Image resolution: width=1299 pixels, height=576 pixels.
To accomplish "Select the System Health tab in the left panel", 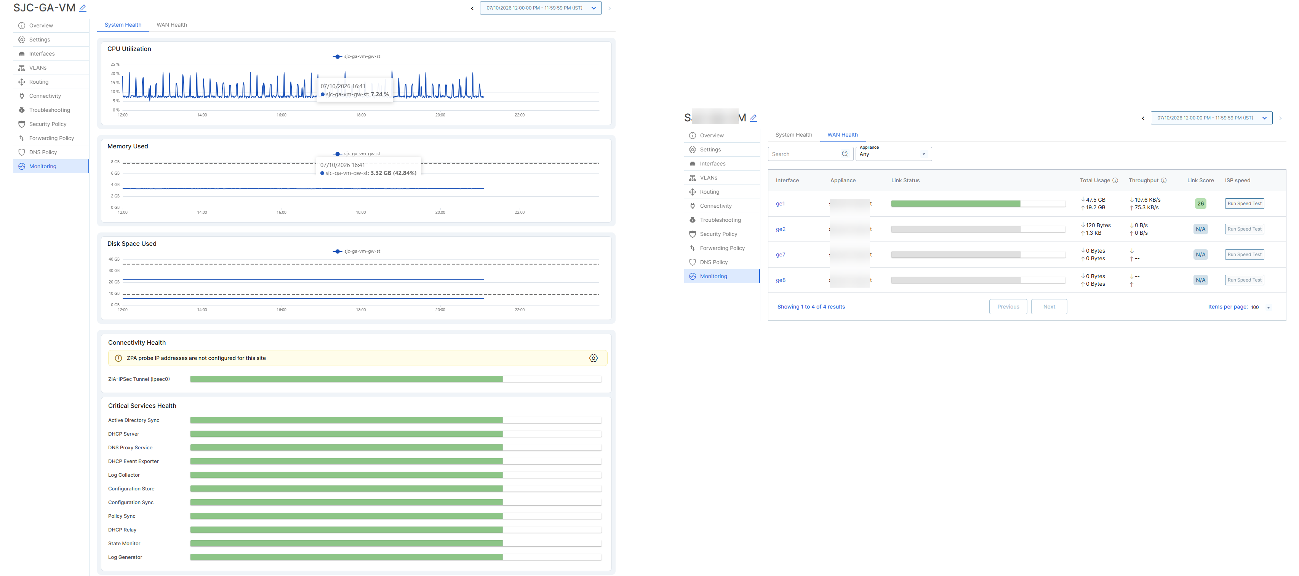I will coord(123,25).
